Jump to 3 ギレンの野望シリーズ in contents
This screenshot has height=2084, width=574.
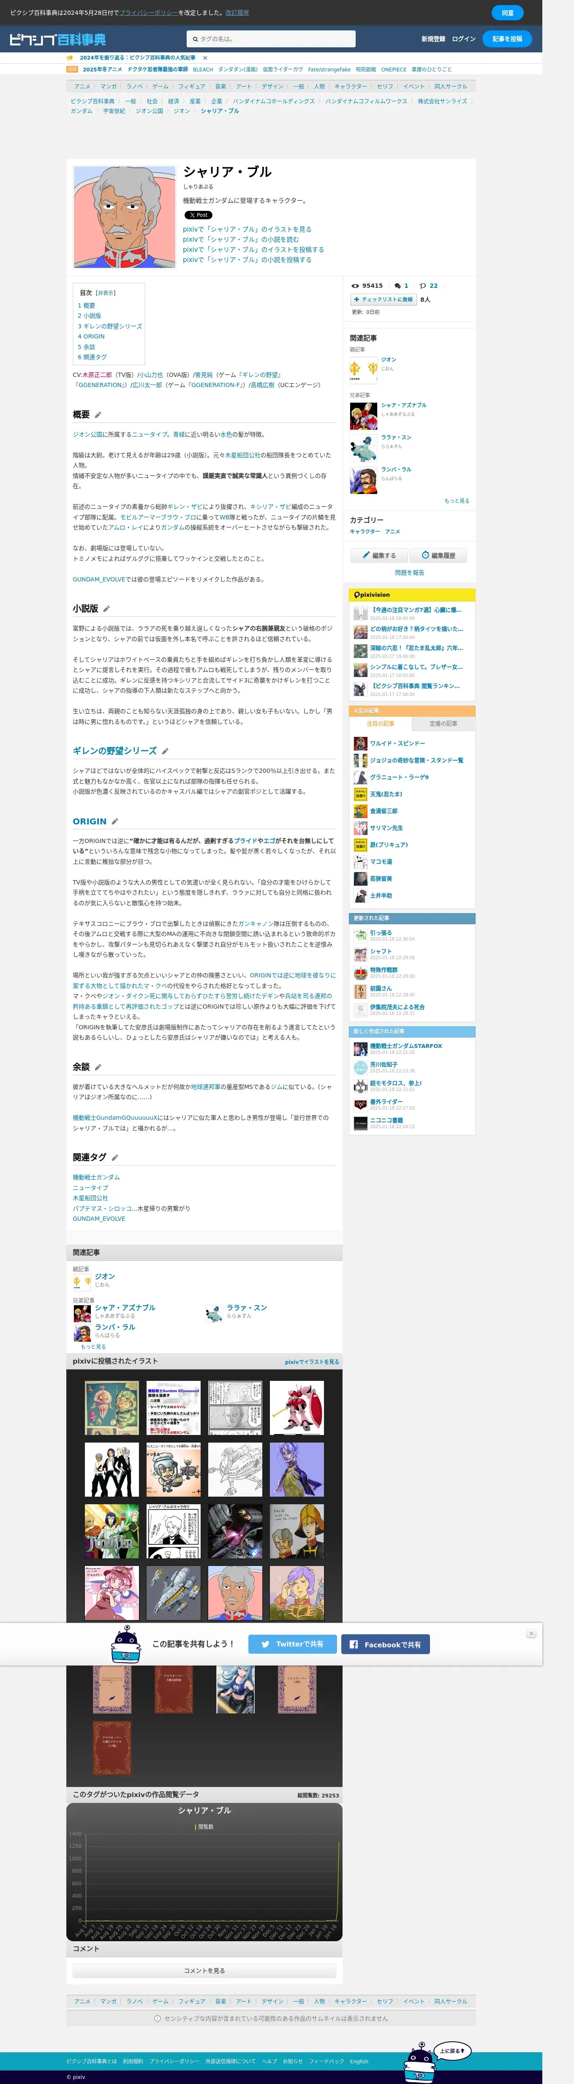coord(110,326)
